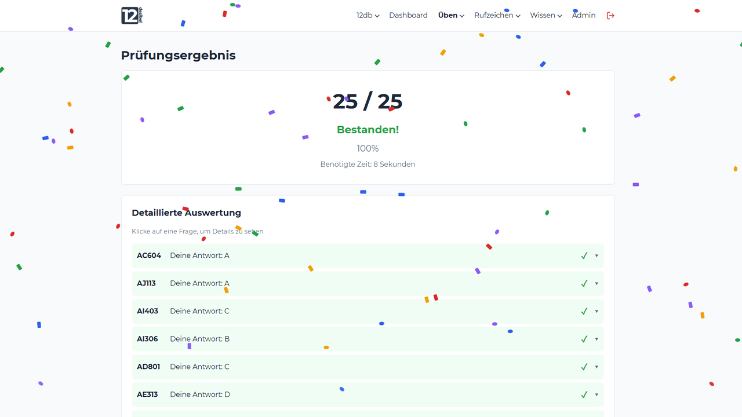Open the Wissen dropdown menu
Screen dimensions: 742x417
coord(545,15)
